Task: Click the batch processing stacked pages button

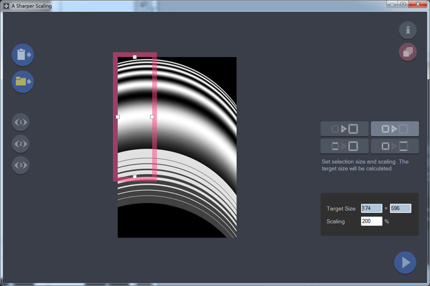Action: point(408,52)
